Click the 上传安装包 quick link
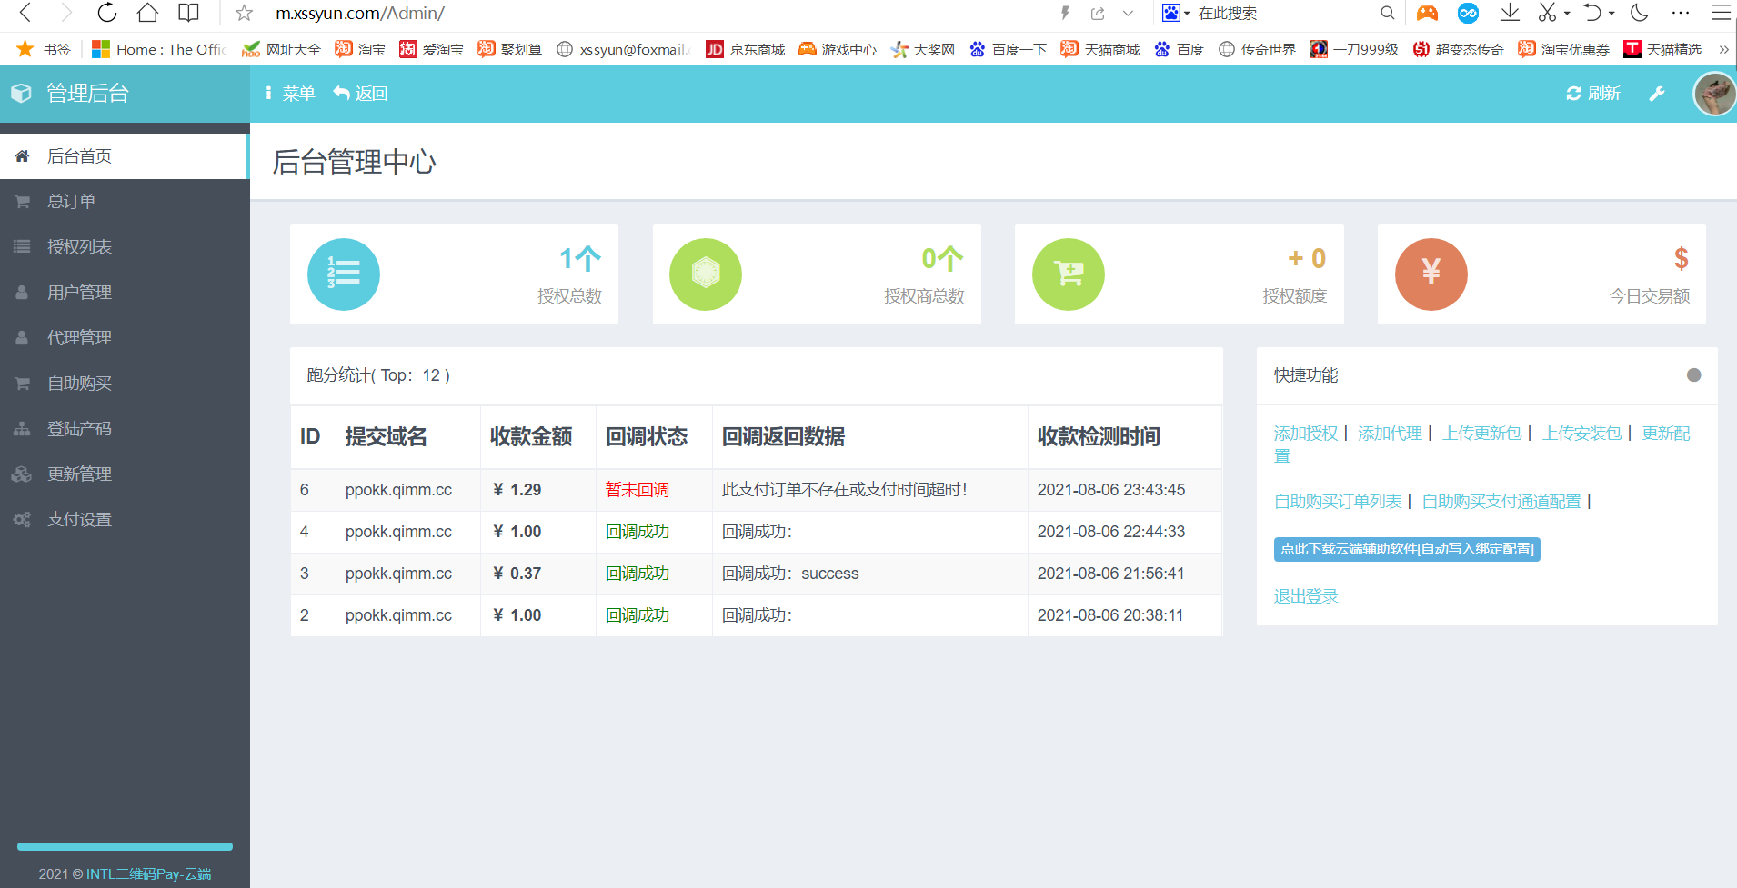Viewport: 1737px width, 888px height. [1582, 434]
